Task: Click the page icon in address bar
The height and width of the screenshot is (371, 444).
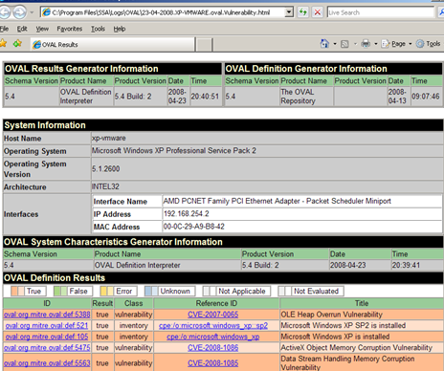Action: (47, 12)
